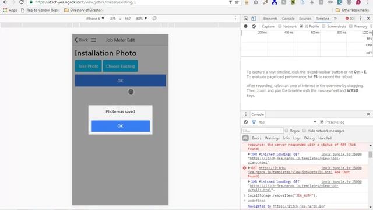Uncheck the JS Profile checkbox
373x210 pixels.
pyautogui.click(x=301, y=26)
